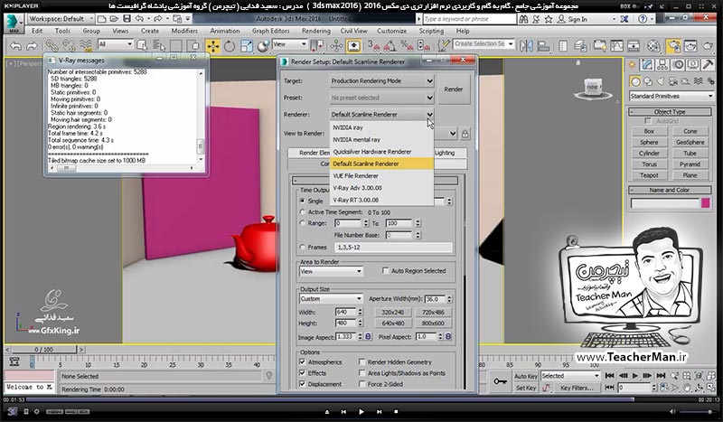Image resolution: width=723 pixels, height=422 pixels.
Task: Open the Area to Render View dropdown
Action: (331, 272)
